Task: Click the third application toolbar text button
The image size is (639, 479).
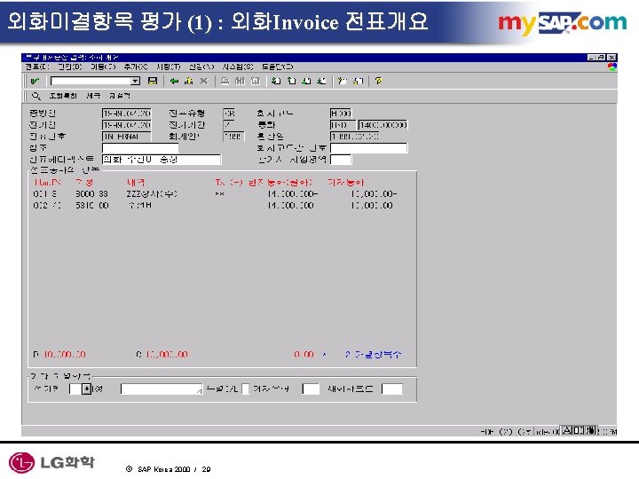Action: pyautogui.click(x=120, y=96)
